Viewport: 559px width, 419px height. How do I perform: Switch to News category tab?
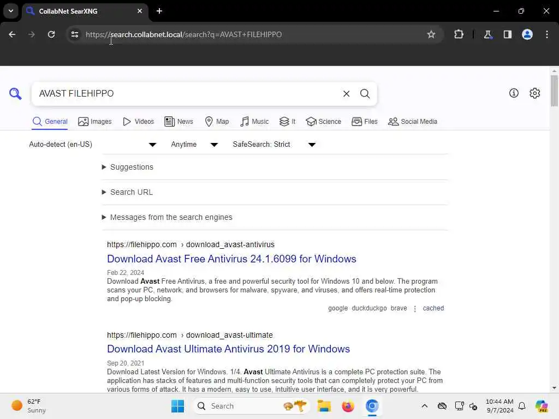click(179, 122)
